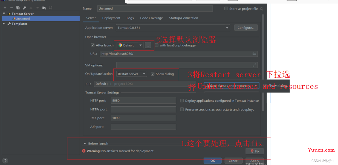338x165 pixels.
Task: Click the red warning icon
Action: tap(84, 151)
